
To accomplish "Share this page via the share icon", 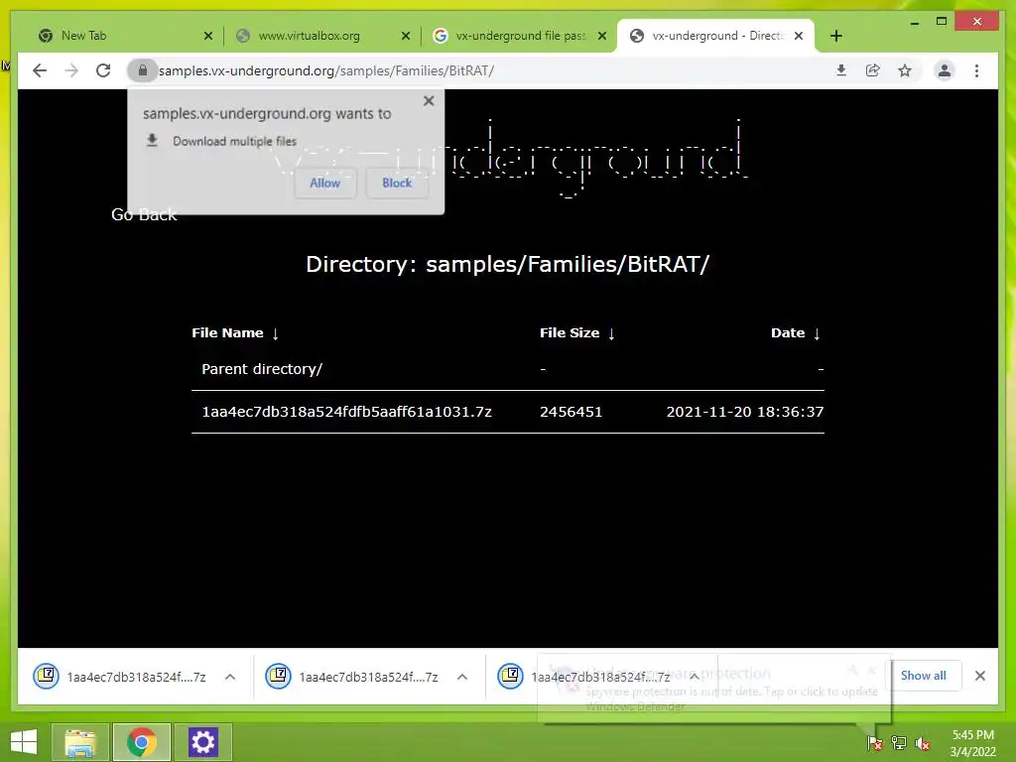I will coord(873,70).
